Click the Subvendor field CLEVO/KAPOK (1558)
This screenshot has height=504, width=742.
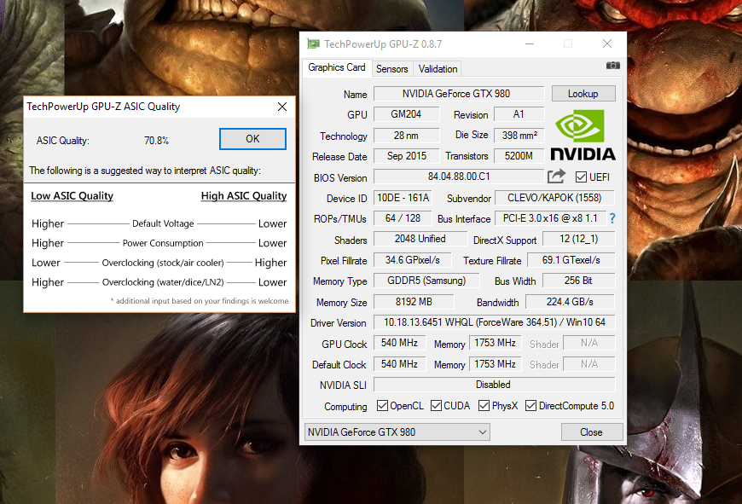coord(554,197)
